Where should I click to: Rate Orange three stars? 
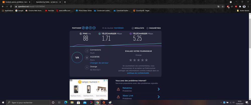138,60
